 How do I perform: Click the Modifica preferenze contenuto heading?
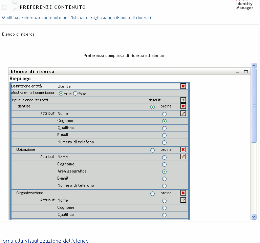pos(76,18)
